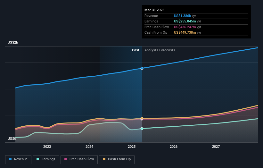The image size is (263, 168).
Task: Click the 2027 x-axis label
Action: 216,147
